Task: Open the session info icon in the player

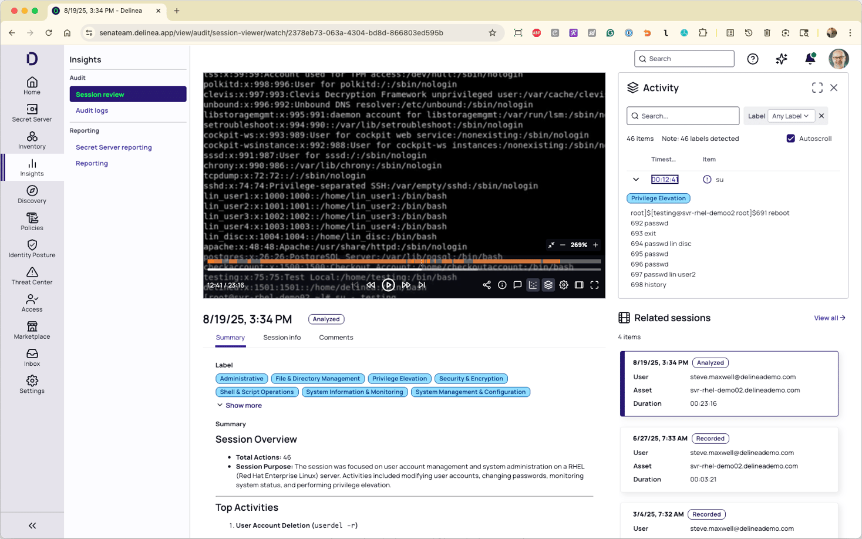Action: [502, 285]
